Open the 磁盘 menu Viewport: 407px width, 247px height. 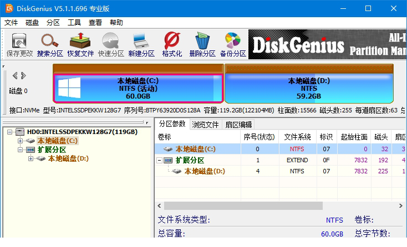(x=32, y=23)
